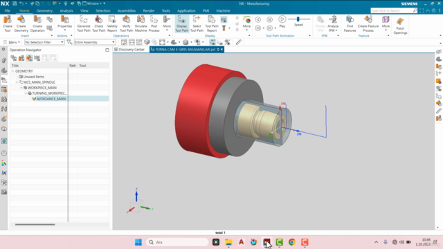Click the Create Tool icon
The width and height of the screenshot is (443, 249).
pos(8,24)
